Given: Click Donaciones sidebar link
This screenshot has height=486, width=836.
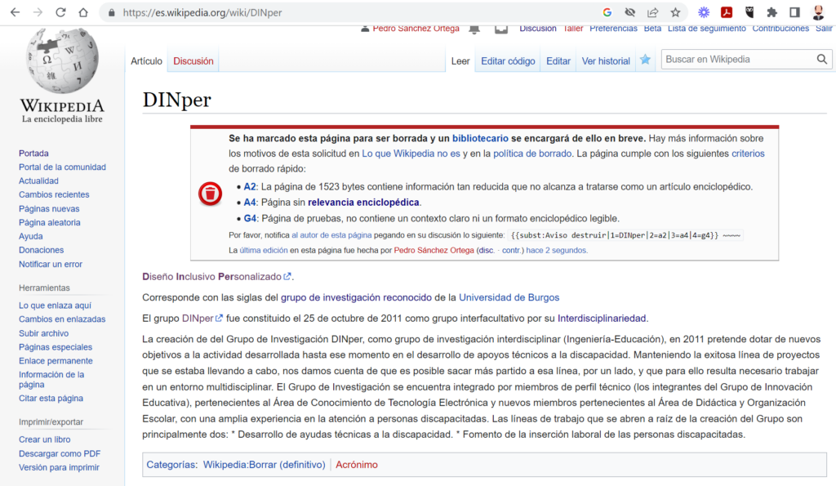Looking at the screenshot, I should click(41, 250).
